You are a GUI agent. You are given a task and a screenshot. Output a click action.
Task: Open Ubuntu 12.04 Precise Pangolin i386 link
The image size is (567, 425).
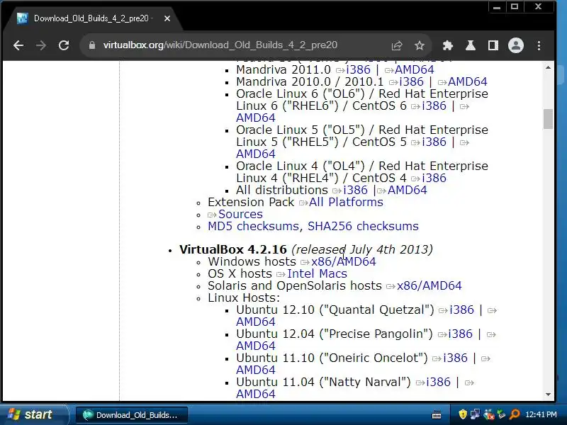click(x=460, y=334)
